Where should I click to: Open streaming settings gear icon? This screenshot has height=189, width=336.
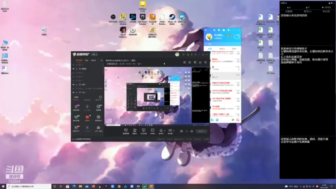192,131
